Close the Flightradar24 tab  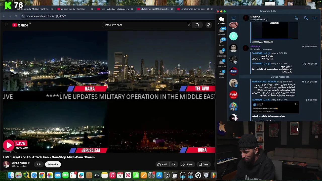(52, 9)
